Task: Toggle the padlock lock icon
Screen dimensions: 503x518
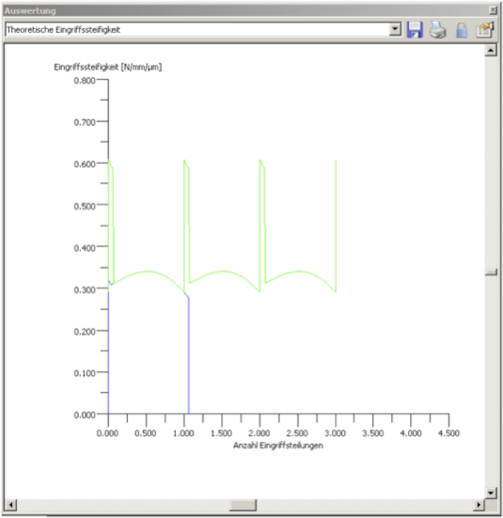Action: 462,30
